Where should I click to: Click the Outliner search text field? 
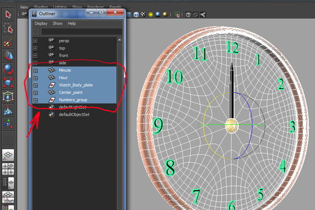point(82,31)
